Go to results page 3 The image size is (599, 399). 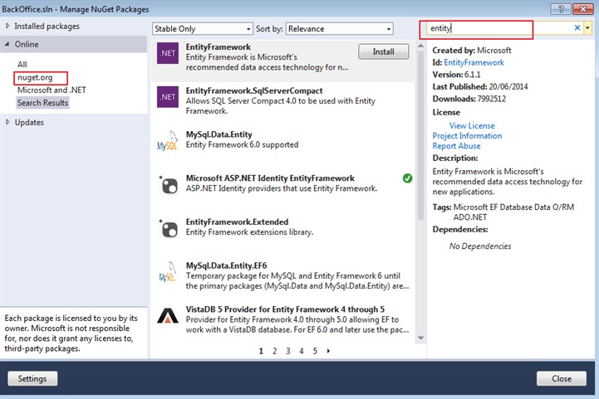pyautogui.click(x=288, y=351)
